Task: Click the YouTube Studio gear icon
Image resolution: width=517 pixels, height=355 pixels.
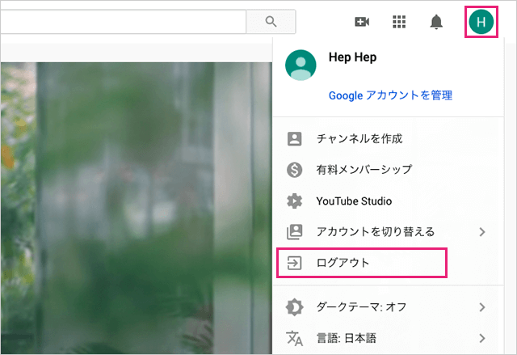Action: point(295,201)
